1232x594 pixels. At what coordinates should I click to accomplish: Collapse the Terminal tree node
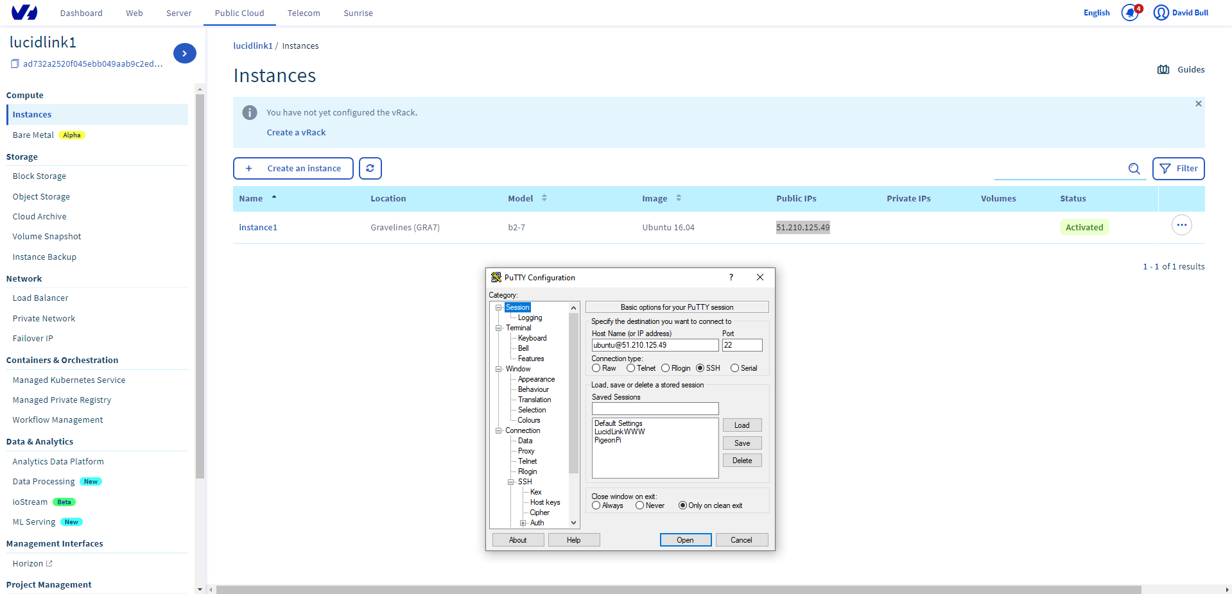(x=498, y=328)
